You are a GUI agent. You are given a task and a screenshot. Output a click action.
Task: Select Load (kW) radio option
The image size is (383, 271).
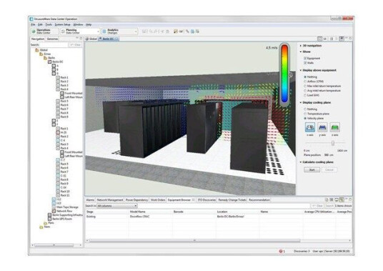(x=305, y=95)
